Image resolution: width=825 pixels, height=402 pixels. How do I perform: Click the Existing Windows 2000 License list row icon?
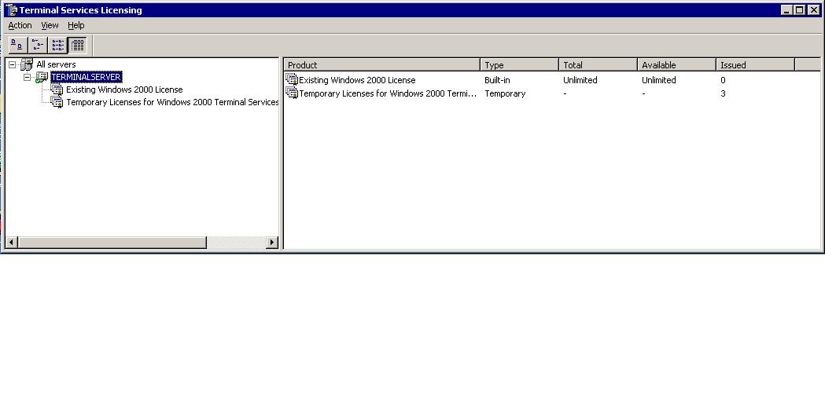coord(292,80)
